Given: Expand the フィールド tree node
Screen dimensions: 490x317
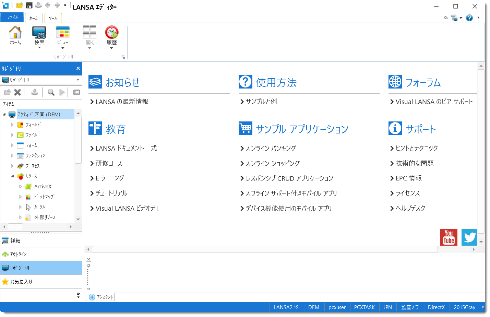Looking at the screenshot, I should pyautogui.click(x=12, y=125).
